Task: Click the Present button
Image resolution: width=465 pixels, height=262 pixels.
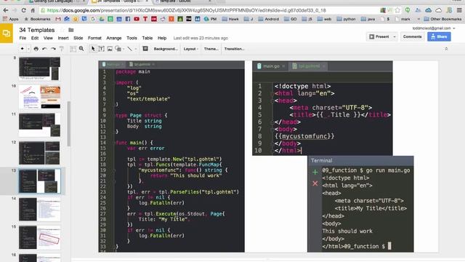Action: pos(379,36)
